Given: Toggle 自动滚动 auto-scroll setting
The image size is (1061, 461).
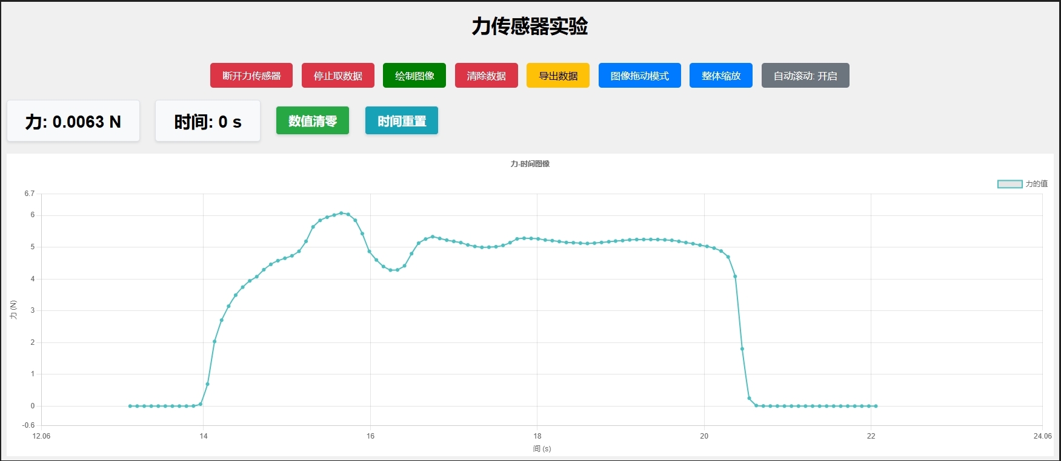Looking at the screenshot, I should (805, 76).
